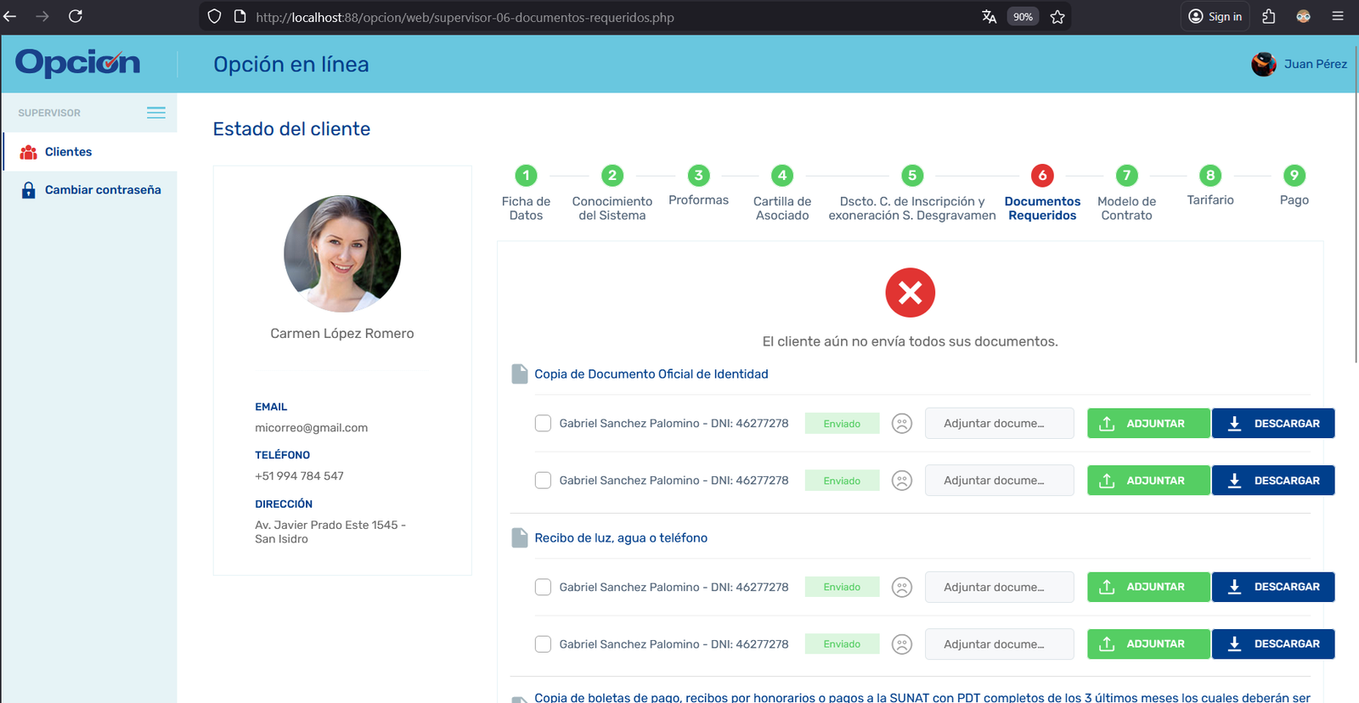Image resolution: width=1359 pixels, height=703 pixels.
Task: Click Copia de Documento Oficial de Identidad heading
Action: 651,374
